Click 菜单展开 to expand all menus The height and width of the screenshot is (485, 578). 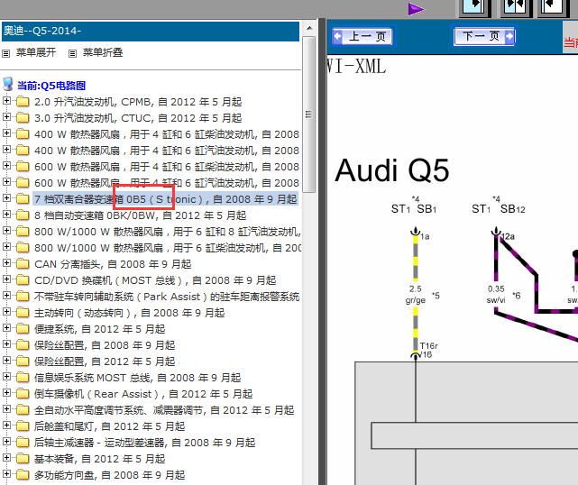click(x=36, y=52)
